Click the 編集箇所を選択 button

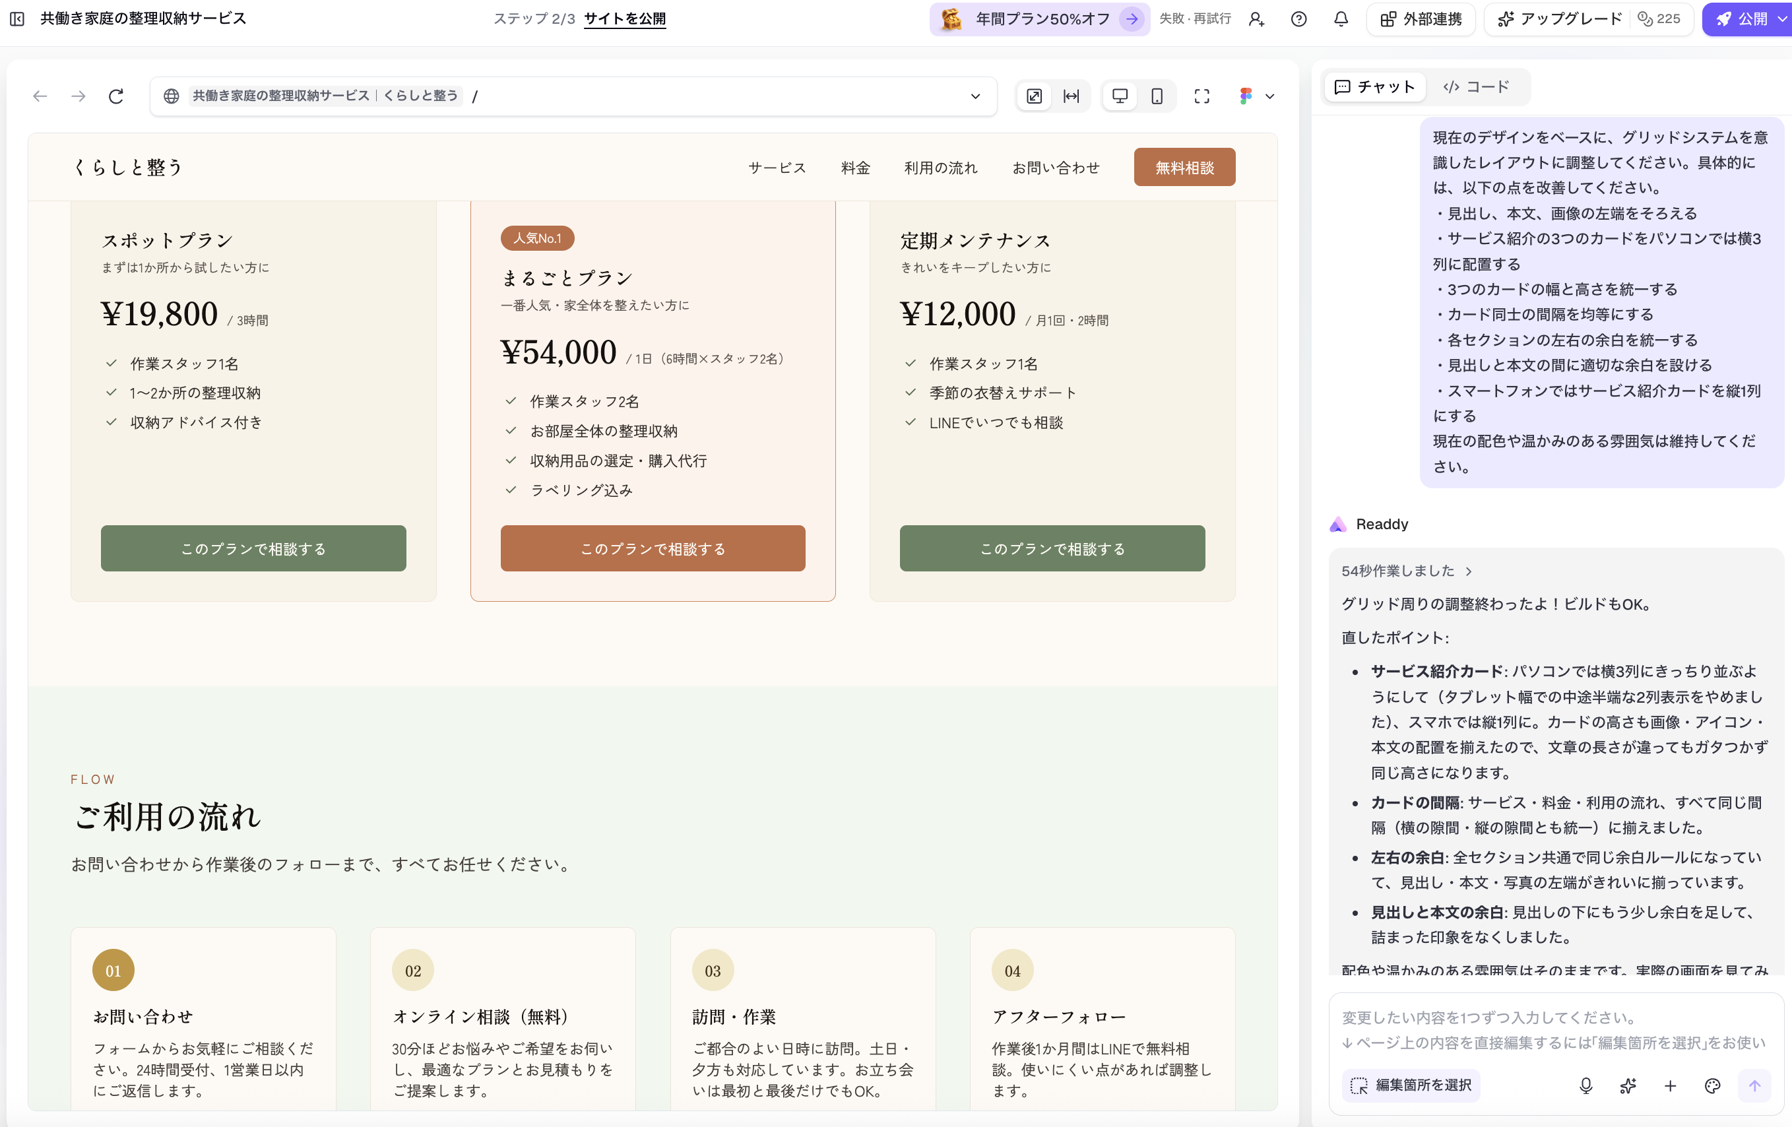tap(1412, 1085)
